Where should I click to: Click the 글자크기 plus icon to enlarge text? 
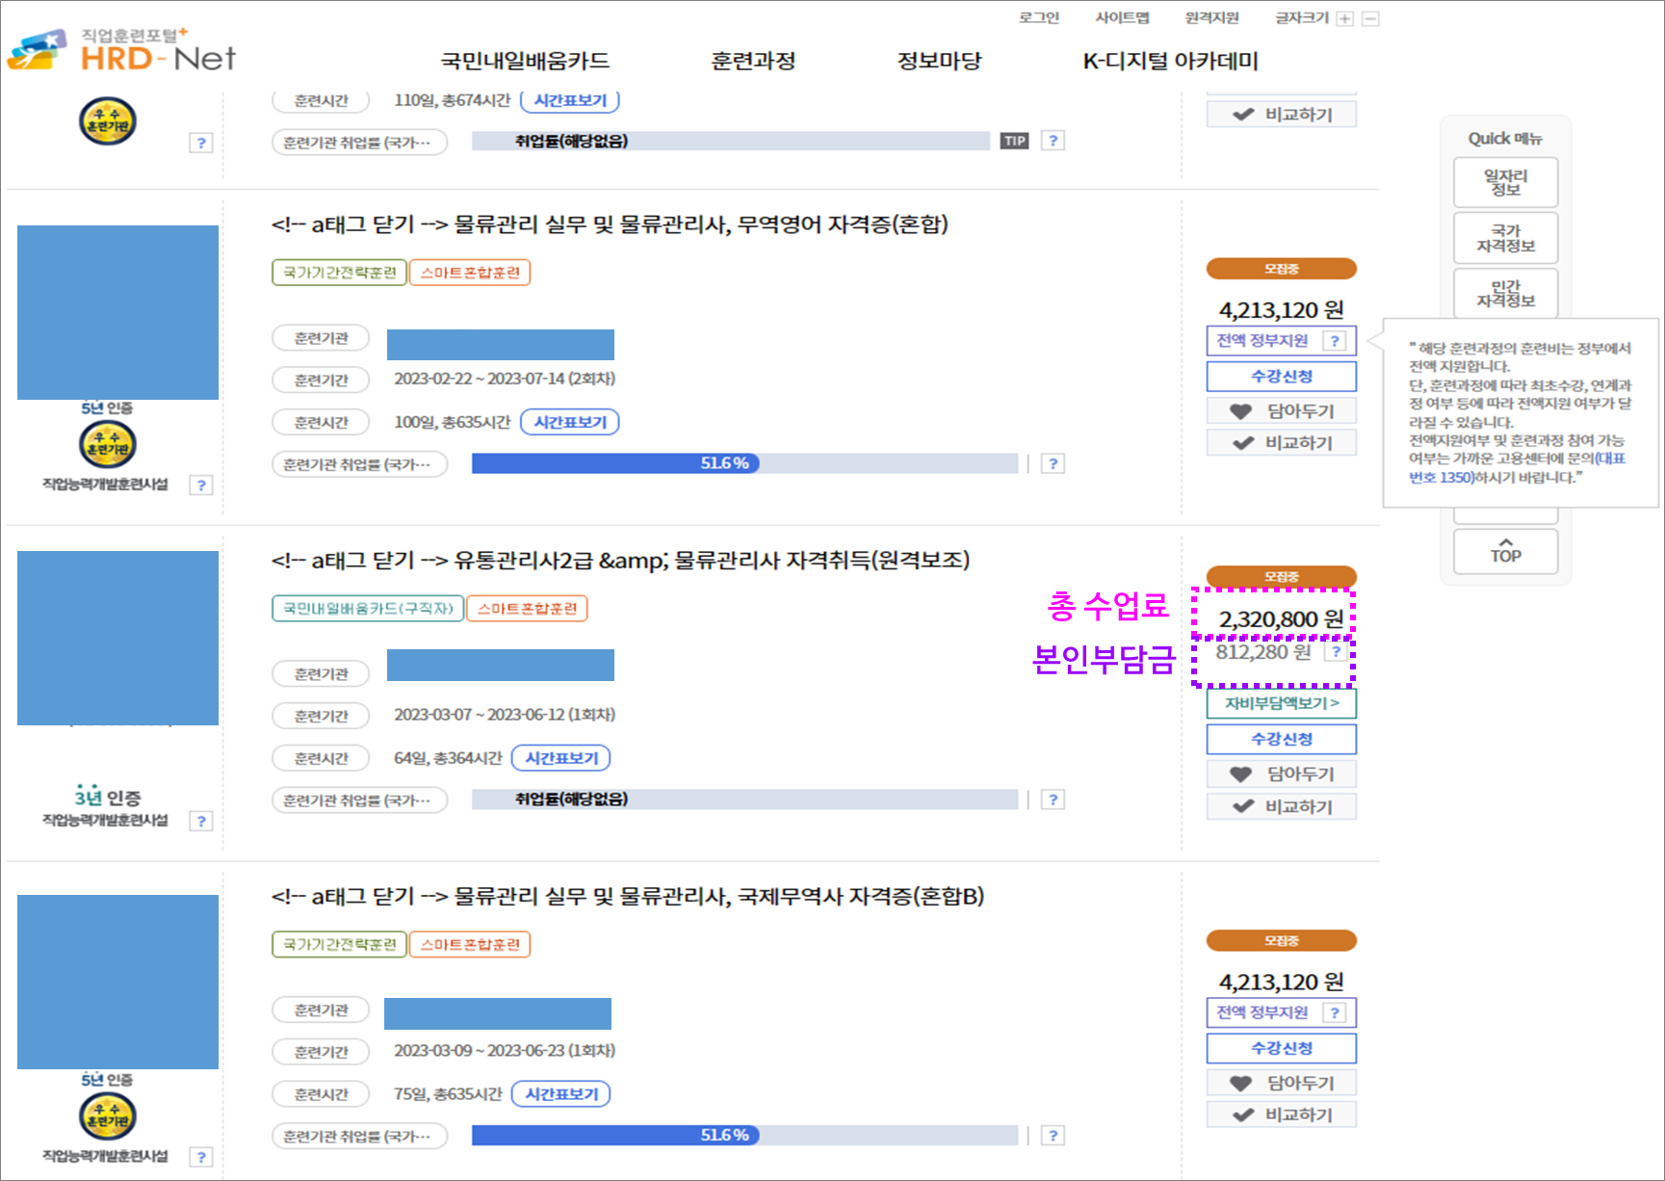1346,17
